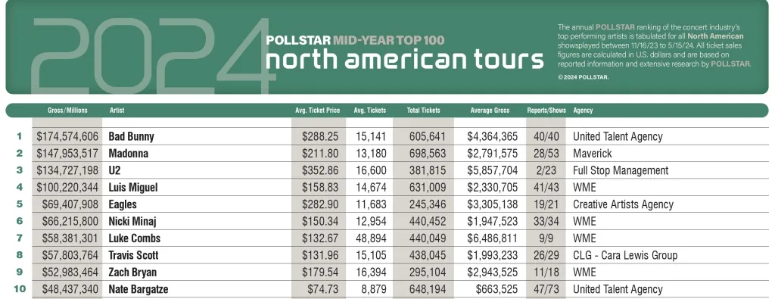
Task: Click the Eagles artist name
Action: tap(123, 204)
